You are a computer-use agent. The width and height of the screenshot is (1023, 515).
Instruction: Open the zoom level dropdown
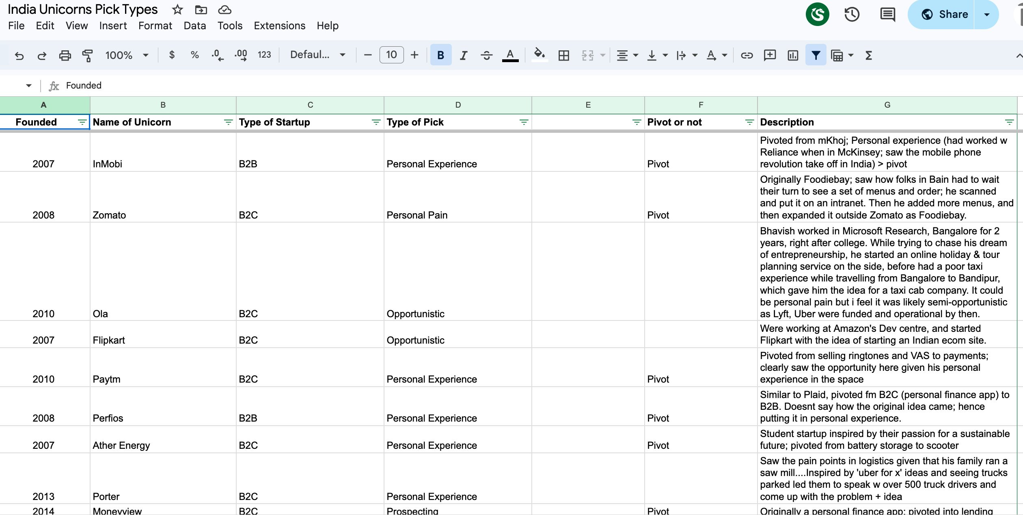(x=127, y=55)
